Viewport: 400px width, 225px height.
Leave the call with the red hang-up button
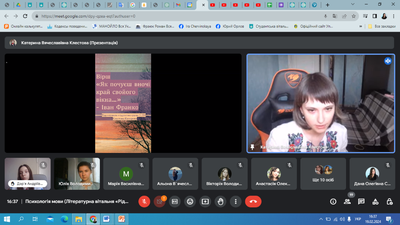tap(253, 201)
